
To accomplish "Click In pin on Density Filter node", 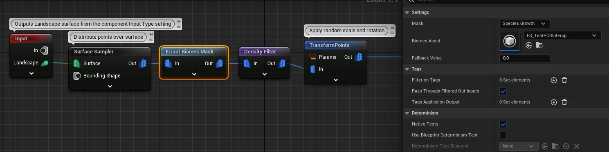I will 247,64.
